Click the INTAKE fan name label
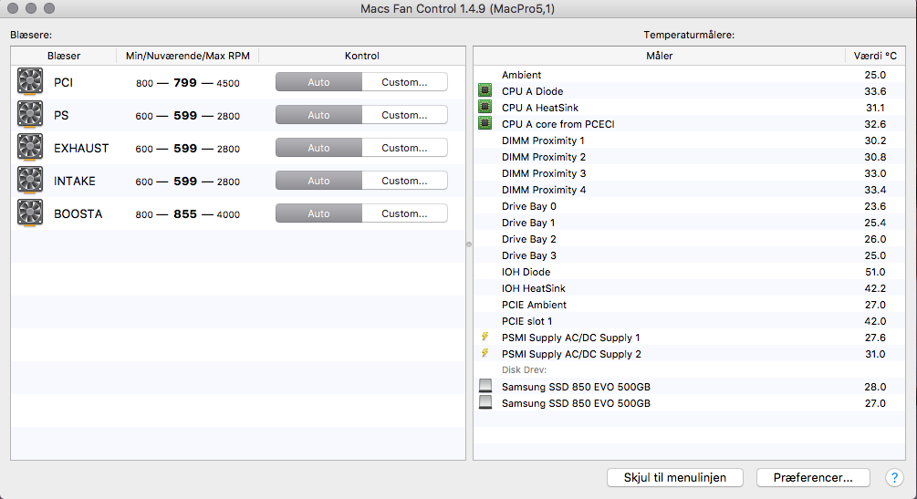 (x=74, y=181)
